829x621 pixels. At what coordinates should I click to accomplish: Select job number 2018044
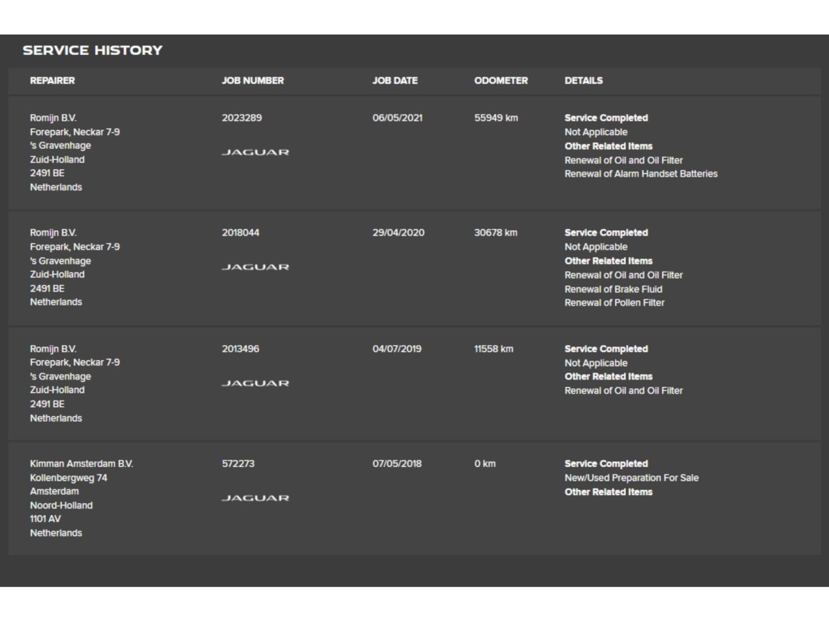240,233
